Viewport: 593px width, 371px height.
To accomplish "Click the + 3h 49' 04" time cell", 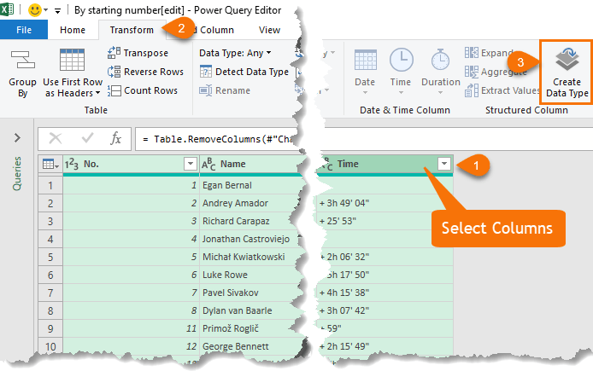I will (x=385, y=203).
